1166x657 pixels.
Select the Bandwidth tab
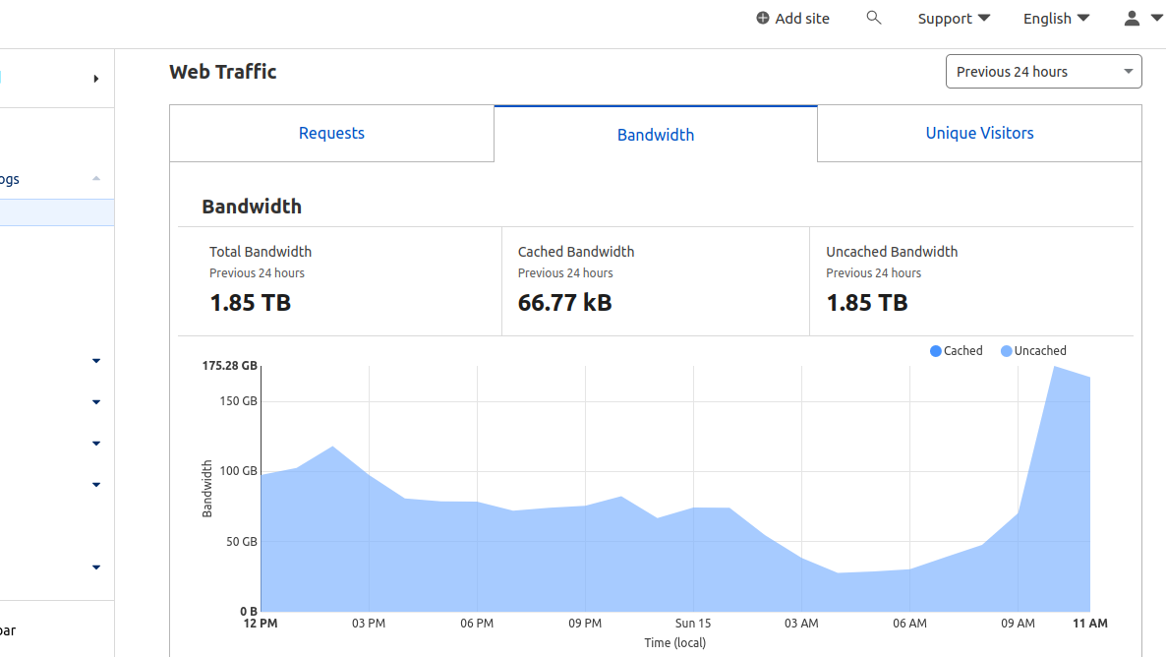(x=655, y=134)
